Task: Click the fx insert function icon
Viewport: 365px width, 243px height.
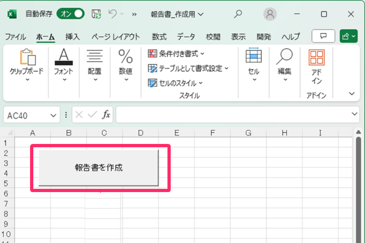Action: pos(106,115)
